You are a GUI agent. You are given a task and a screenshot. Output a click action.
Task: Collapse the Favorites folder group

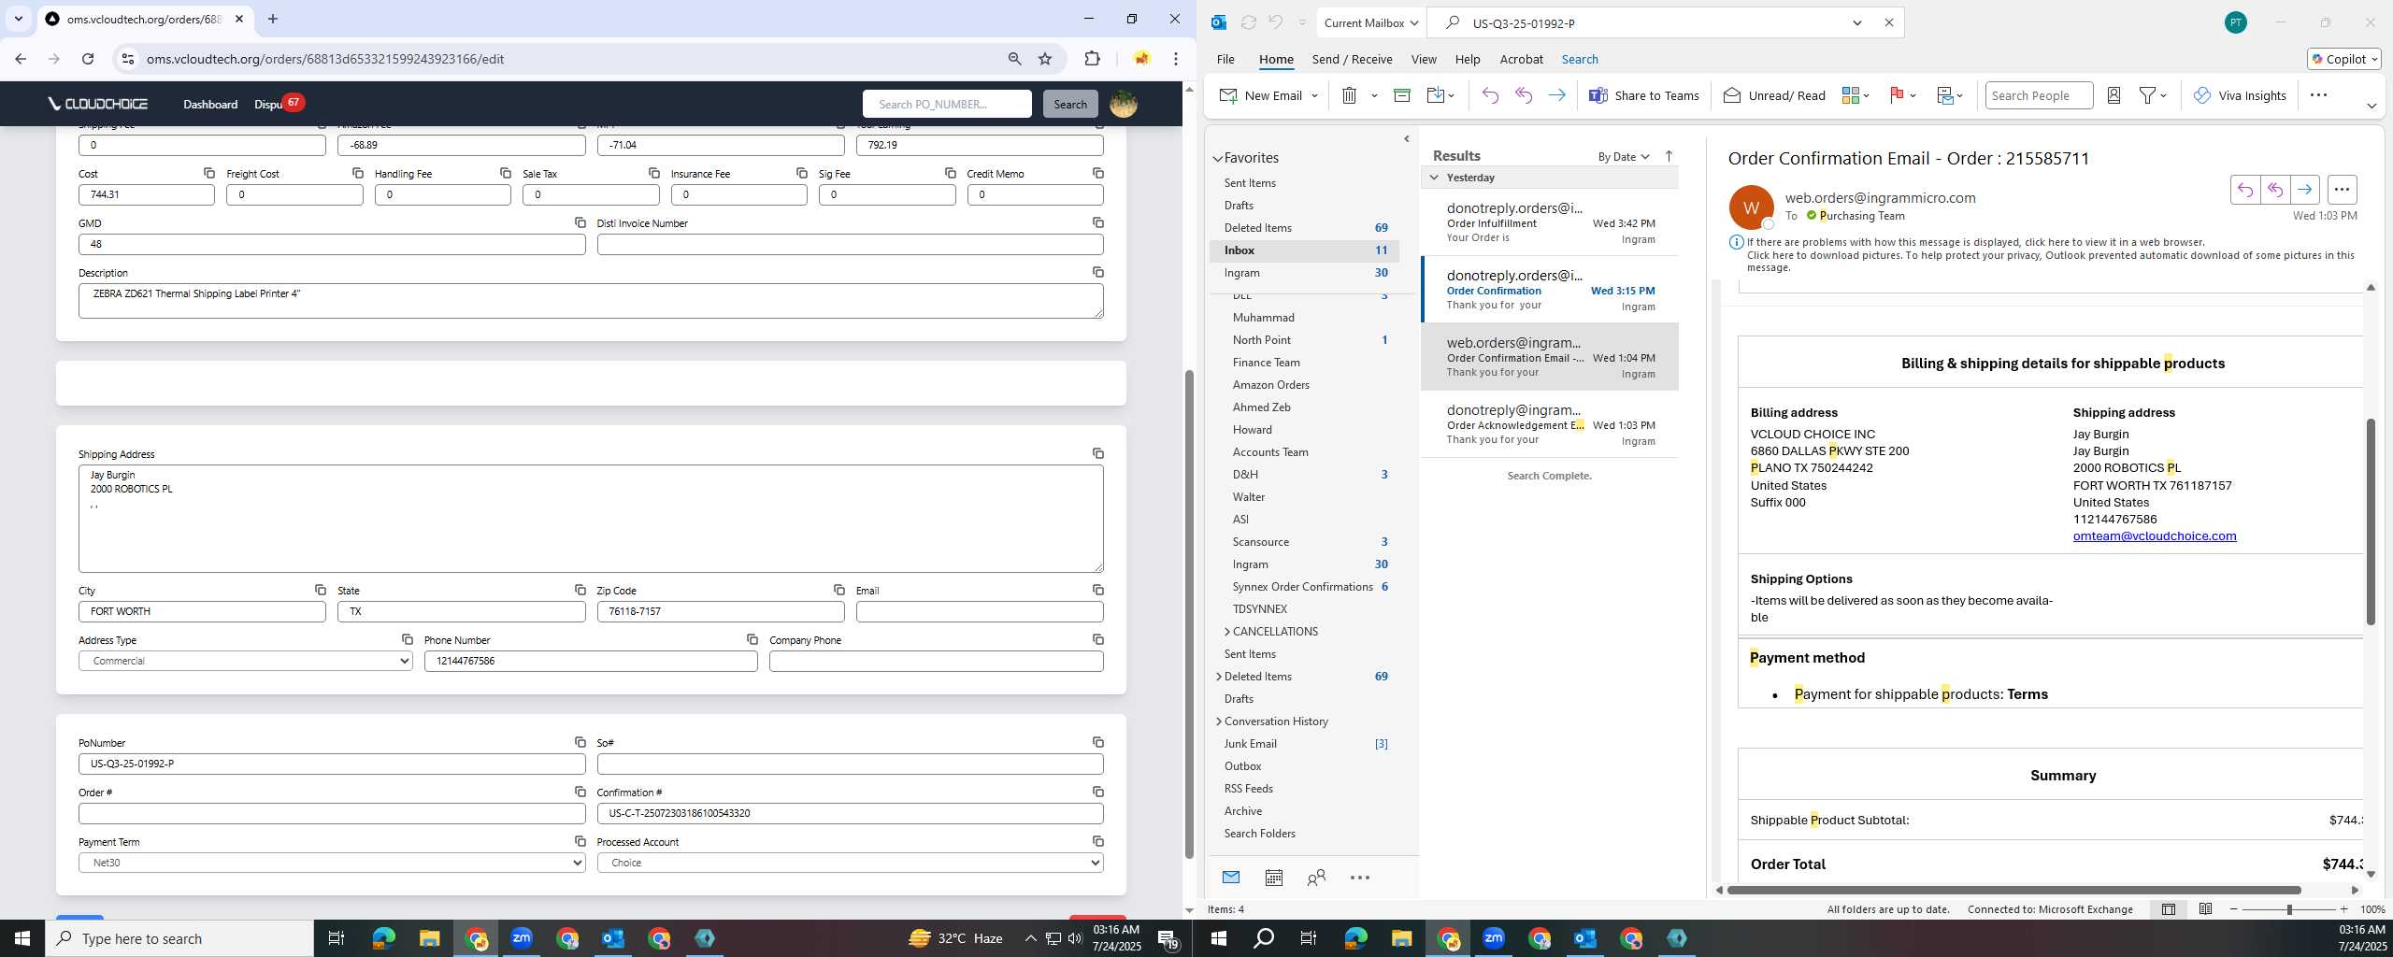coord(1218,159)
